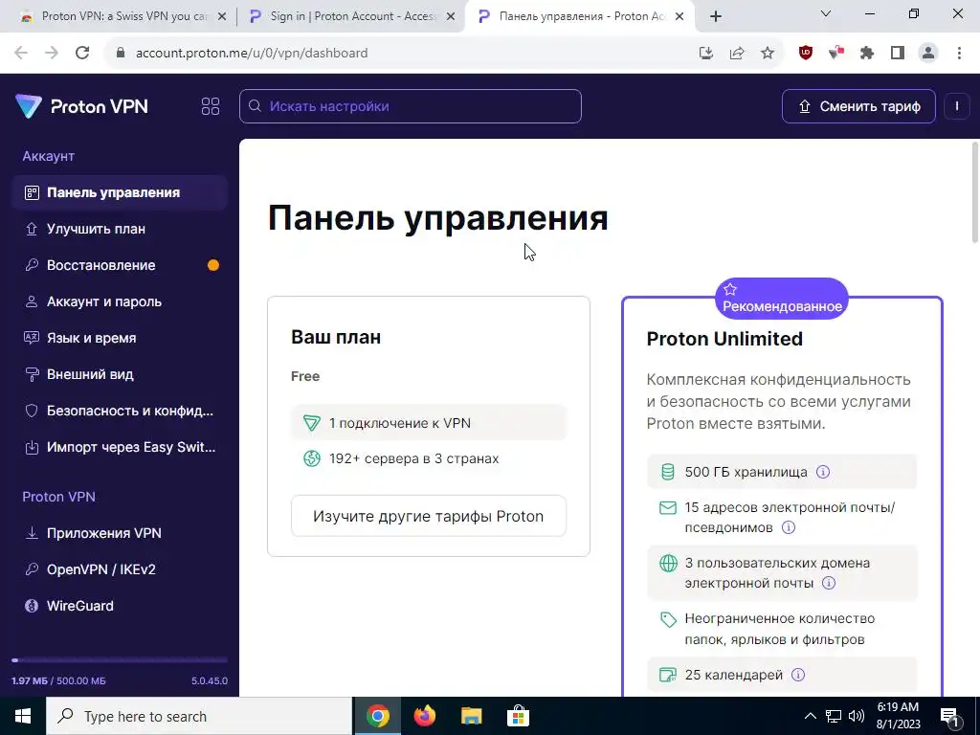Click the uBlock Origin extension icon
The height and width of the screenshot is (735, 980).
806,54
